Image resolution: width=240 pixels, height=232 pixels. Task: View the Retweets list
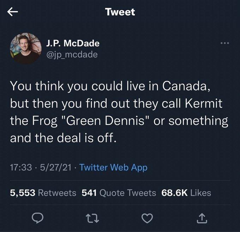click(56, 193)
